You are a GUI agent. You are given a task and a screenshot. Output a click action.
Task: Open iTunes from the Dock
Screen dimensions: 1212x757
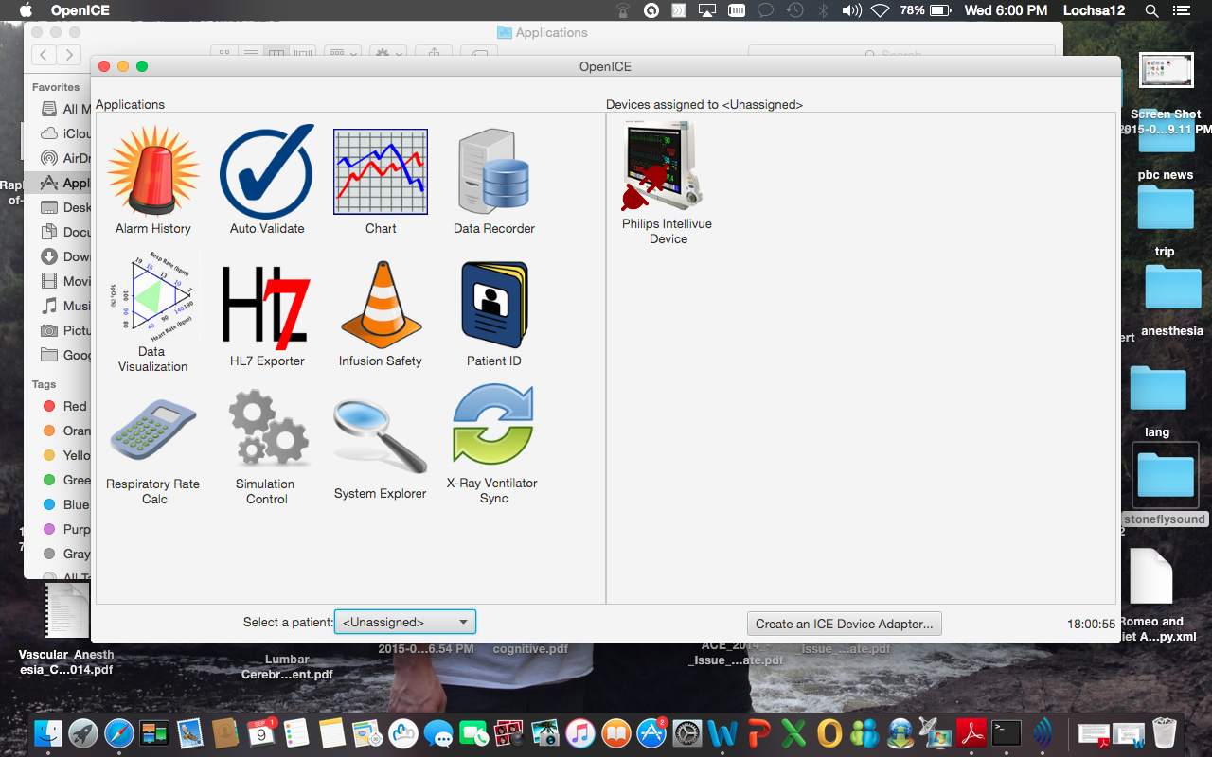pos(580,733)
